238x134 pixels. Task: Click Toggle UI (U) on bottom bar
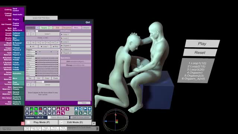[x=27, y=129]
